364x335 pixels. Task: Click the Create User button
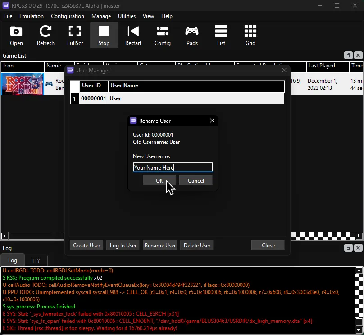[x=86, y=245]
